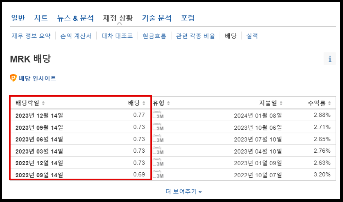Click yield value 2.76%
The image size is (343, 202).
click(x=322, y=151)
